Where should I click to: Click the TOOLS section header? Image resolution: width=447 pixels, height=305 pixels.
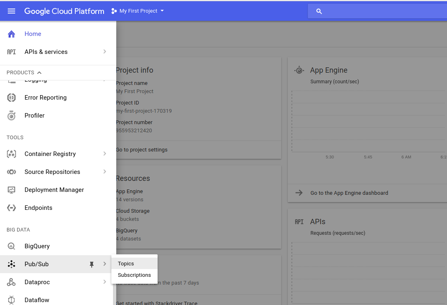pyautogui.click(x=15, y=138)
